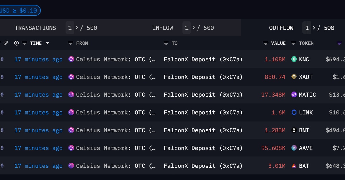Open the TO column filter
345x180 pixels.
(166, 43)
